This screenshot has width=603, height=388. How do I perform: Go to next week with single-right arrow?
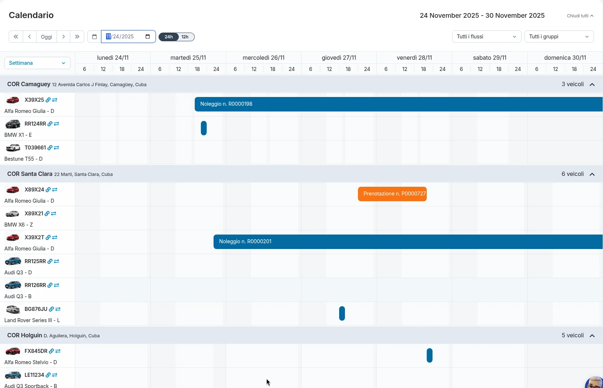click(63, 37)
